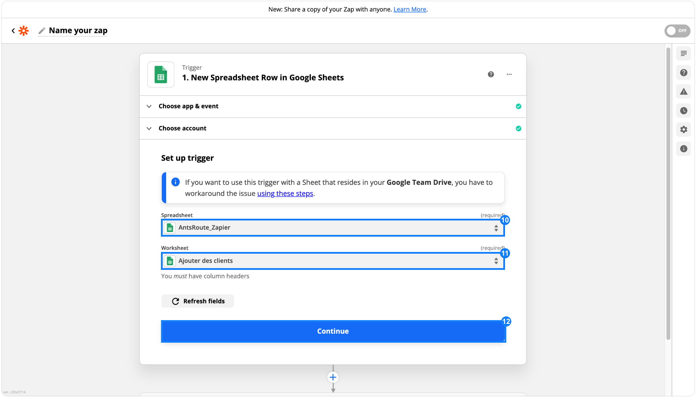
Task: Click the 'Set up trigger' heading
Action: pyautogui.click(x=188, y=158)
